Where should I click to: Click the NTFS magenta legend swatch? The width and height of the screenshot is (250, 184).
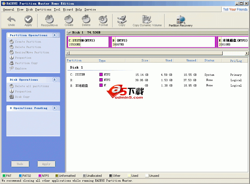40,176
